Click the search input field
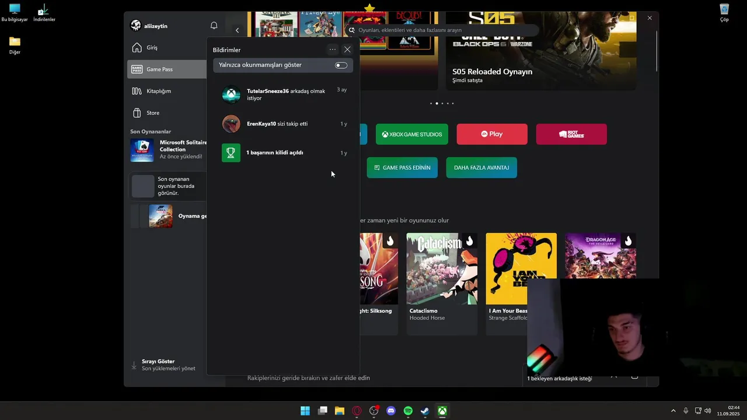The height and width of the screenshot is (420, 747). point(442,30)
